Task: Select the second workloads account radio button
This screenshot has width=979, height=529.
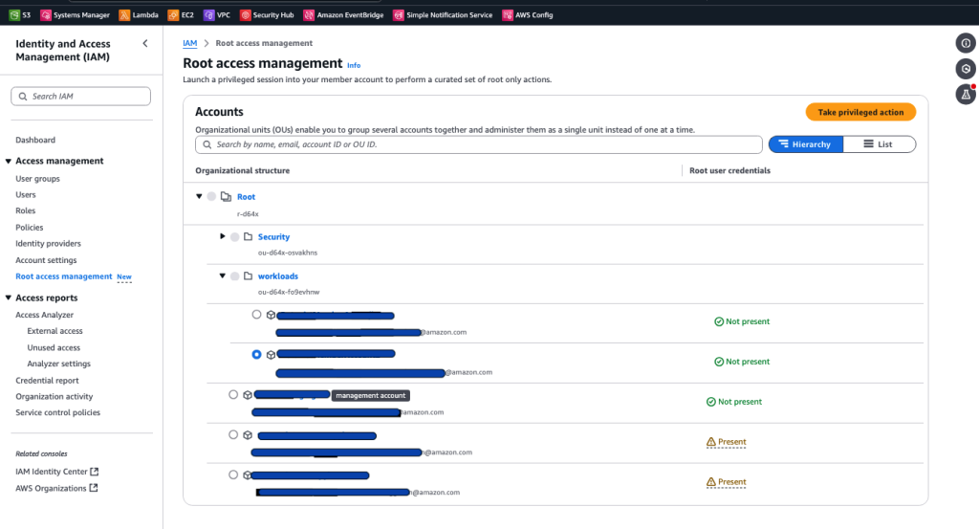Action: pos(256,354)
